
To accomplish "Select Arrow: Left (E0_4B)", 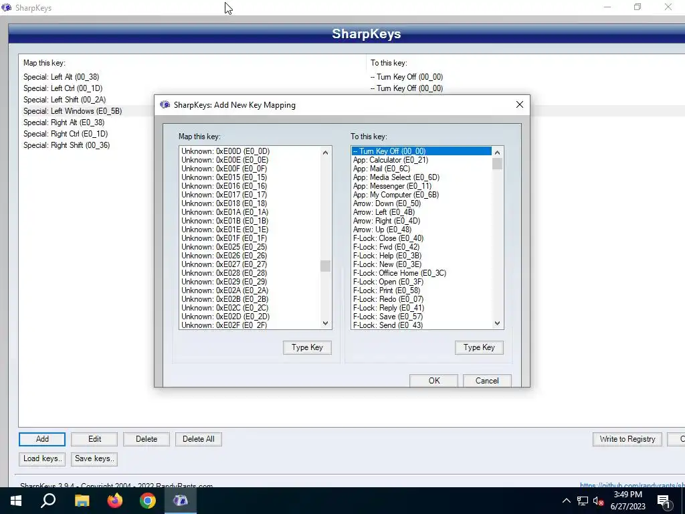I will pos(421,212).
